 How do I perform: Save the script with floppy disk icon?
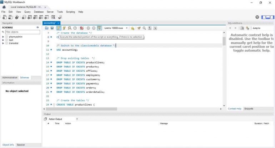tap(52, 28)
